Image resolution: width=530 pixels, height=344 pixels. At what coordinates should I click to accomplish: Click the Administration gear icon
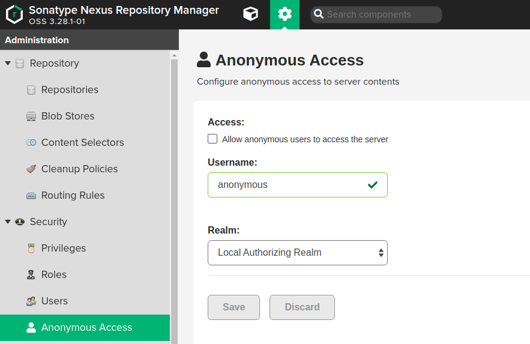pyautogui.click(x=285, y=14)
